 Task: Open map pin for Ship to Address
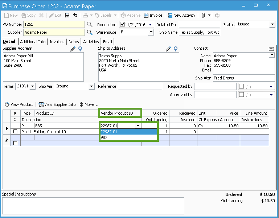176,49
